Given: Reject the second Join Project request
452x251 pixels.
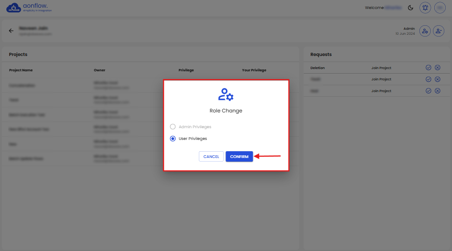Looking at the screenshot, I should 438,79.
